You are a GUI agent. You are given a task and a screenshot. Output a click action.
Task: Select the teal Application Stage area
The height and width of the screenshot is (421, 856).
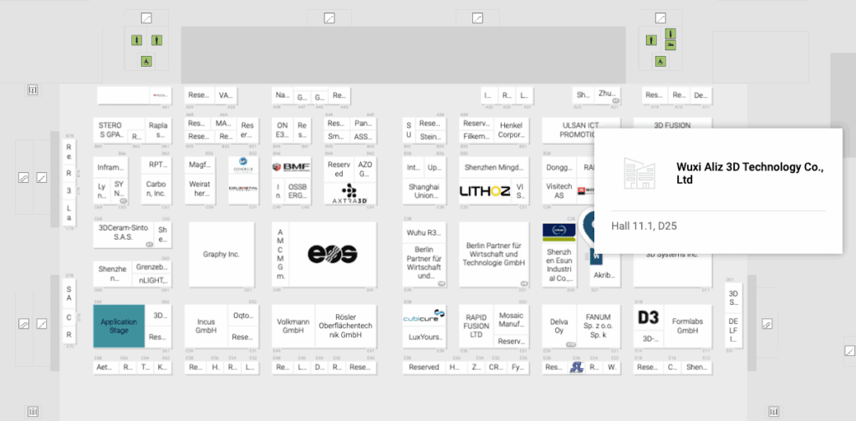click(119, 327)
